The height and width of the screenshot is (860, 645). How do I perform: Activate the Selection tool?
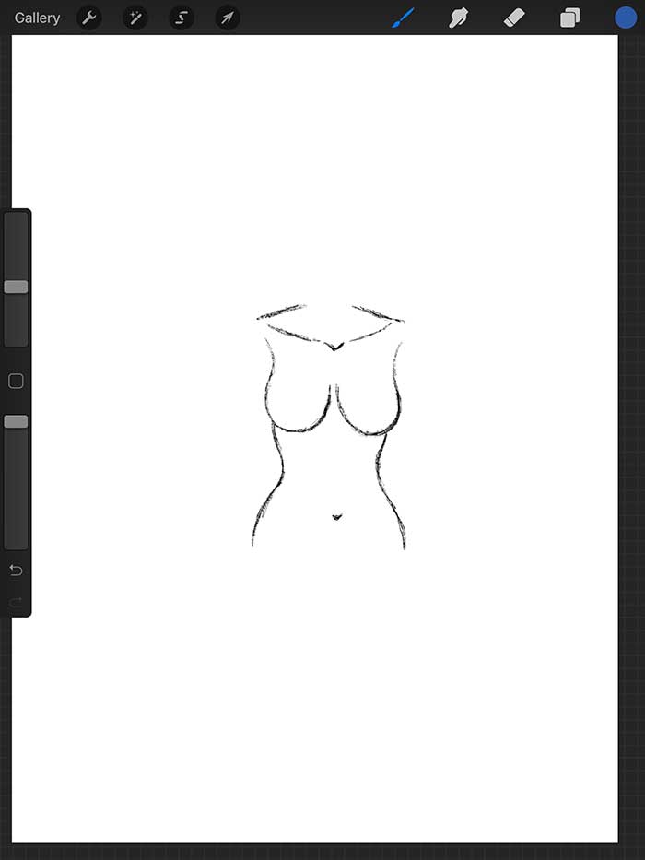click(x=181, y=18)
